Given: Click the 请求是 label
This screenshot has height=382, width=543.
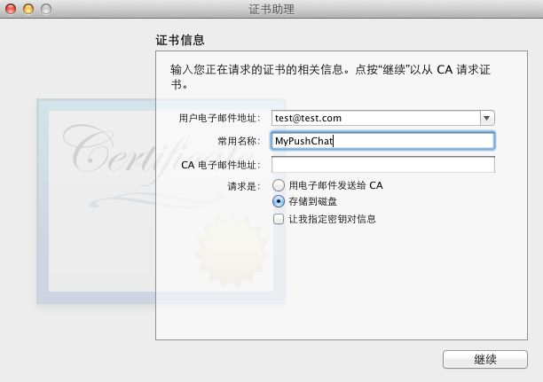Looking at the screenshot, I should click(244, 186).
